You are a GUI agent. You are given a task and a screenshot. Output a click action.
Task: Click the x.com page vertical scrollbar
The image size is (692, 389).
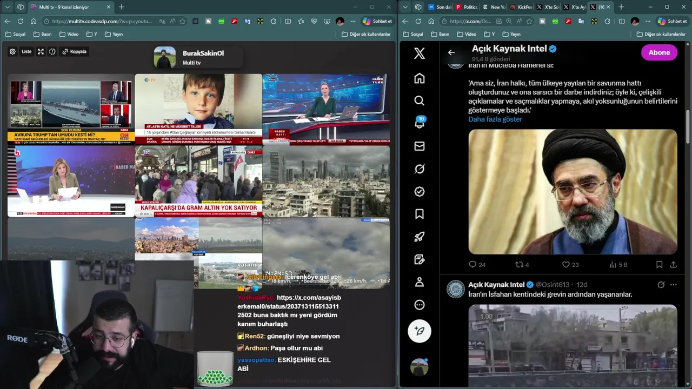pyautogui.click(x=688, y=127)
